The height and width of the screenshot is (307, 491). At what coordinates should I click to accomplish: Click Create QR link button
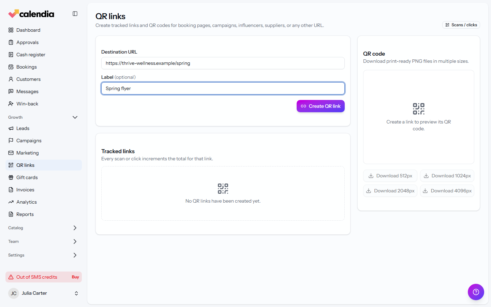(321, 106)
